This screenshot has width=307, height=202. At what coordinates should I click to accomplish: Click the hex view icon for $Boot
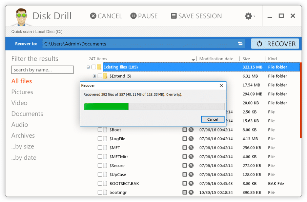(185, 130)
